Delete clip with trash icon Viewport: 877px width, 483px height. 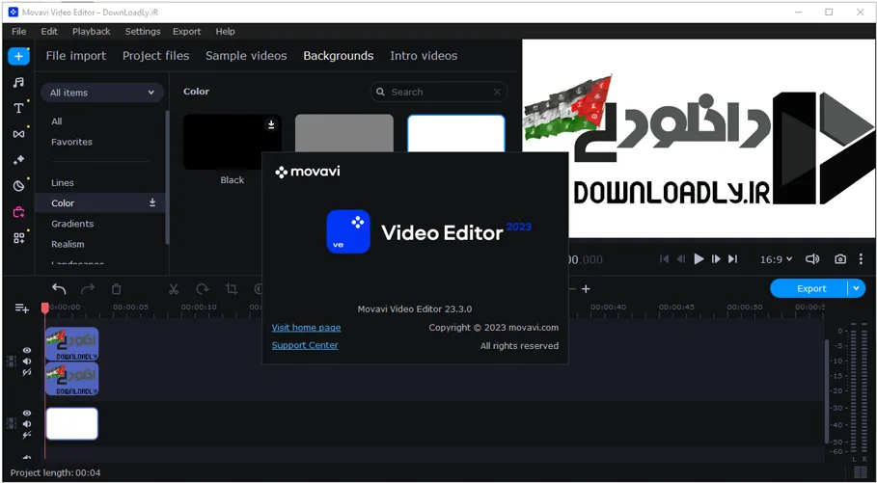click(x=117, y=289)
